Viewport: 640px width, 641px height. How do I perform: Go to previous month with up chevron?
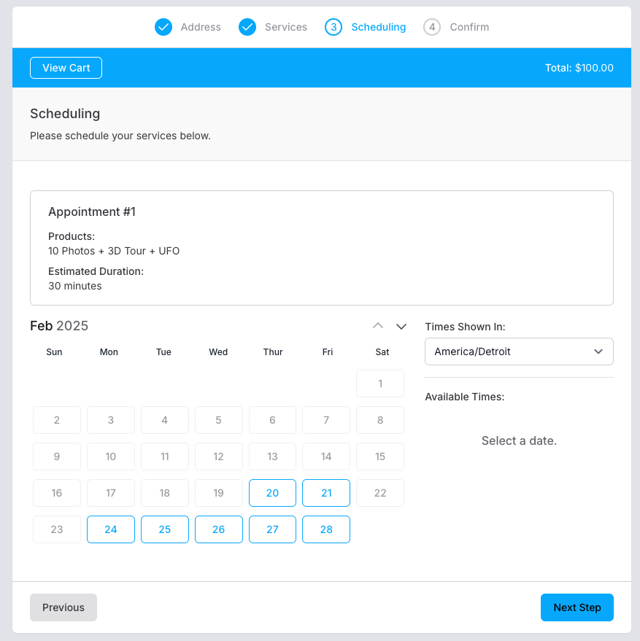point(378,326)
